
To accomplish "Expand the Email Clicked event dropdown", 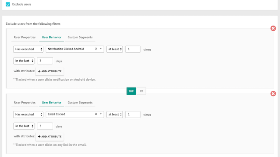I will pyautogui.click(x=101, y=114).
